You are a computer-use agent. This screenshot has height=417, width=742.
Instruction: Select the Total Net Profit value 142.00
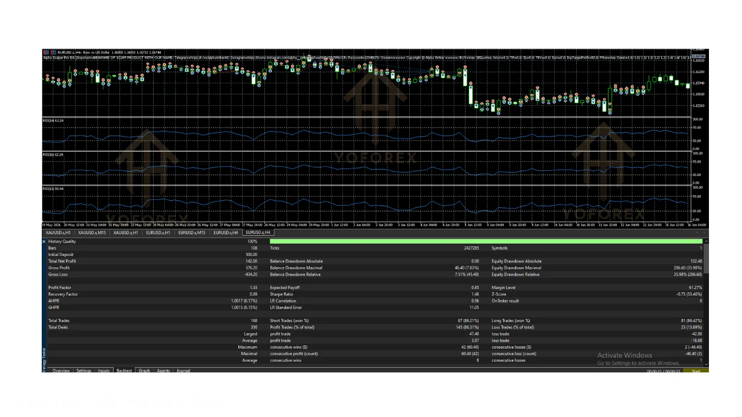point(252,261)
